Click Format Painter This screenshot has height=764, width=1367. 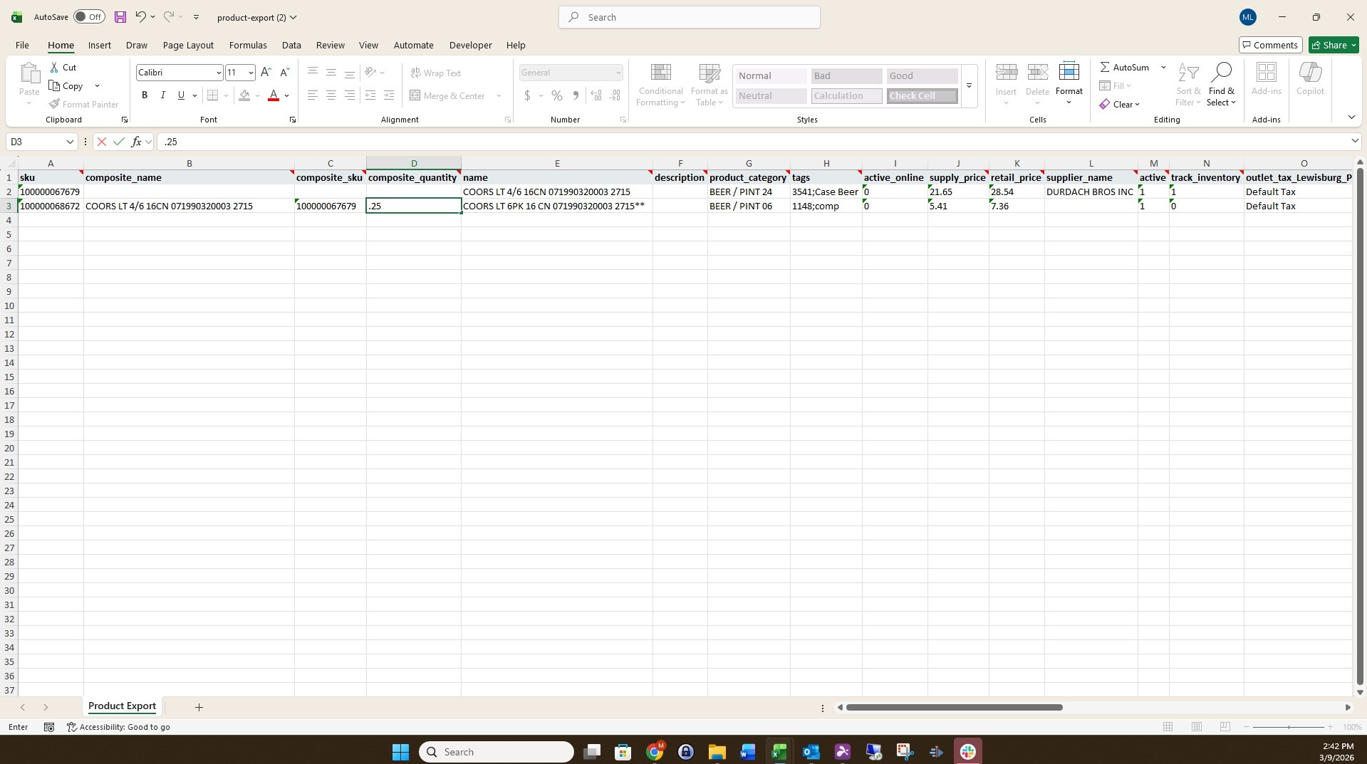tap(83, 104)
